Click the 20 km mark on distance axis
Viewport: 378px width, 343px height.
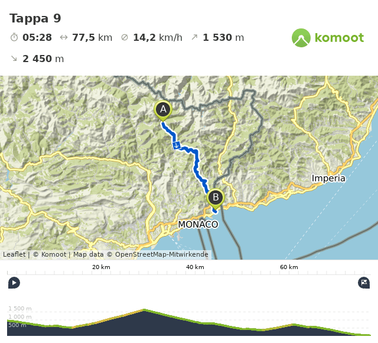click(101, 267)
